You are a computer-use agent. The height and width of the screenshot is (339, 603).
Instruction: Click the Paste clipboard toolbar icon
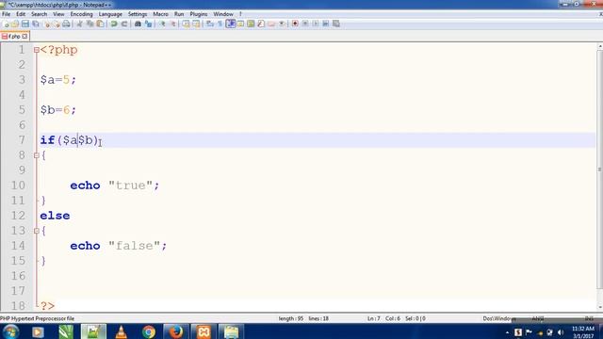tap(100, 24)
